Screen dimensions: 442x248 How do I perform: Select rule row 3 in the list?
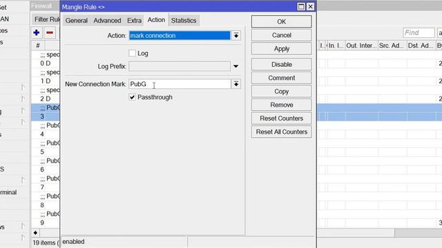(x=45, y=116)
